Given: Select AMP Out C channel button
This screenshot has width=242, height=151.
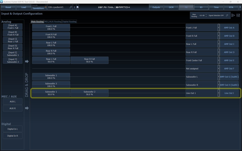Looking at the screenshot, I should tap(229, 44).
